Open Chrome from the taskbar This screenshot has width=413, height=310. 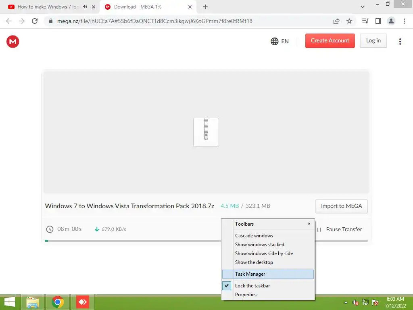(58, 302)
